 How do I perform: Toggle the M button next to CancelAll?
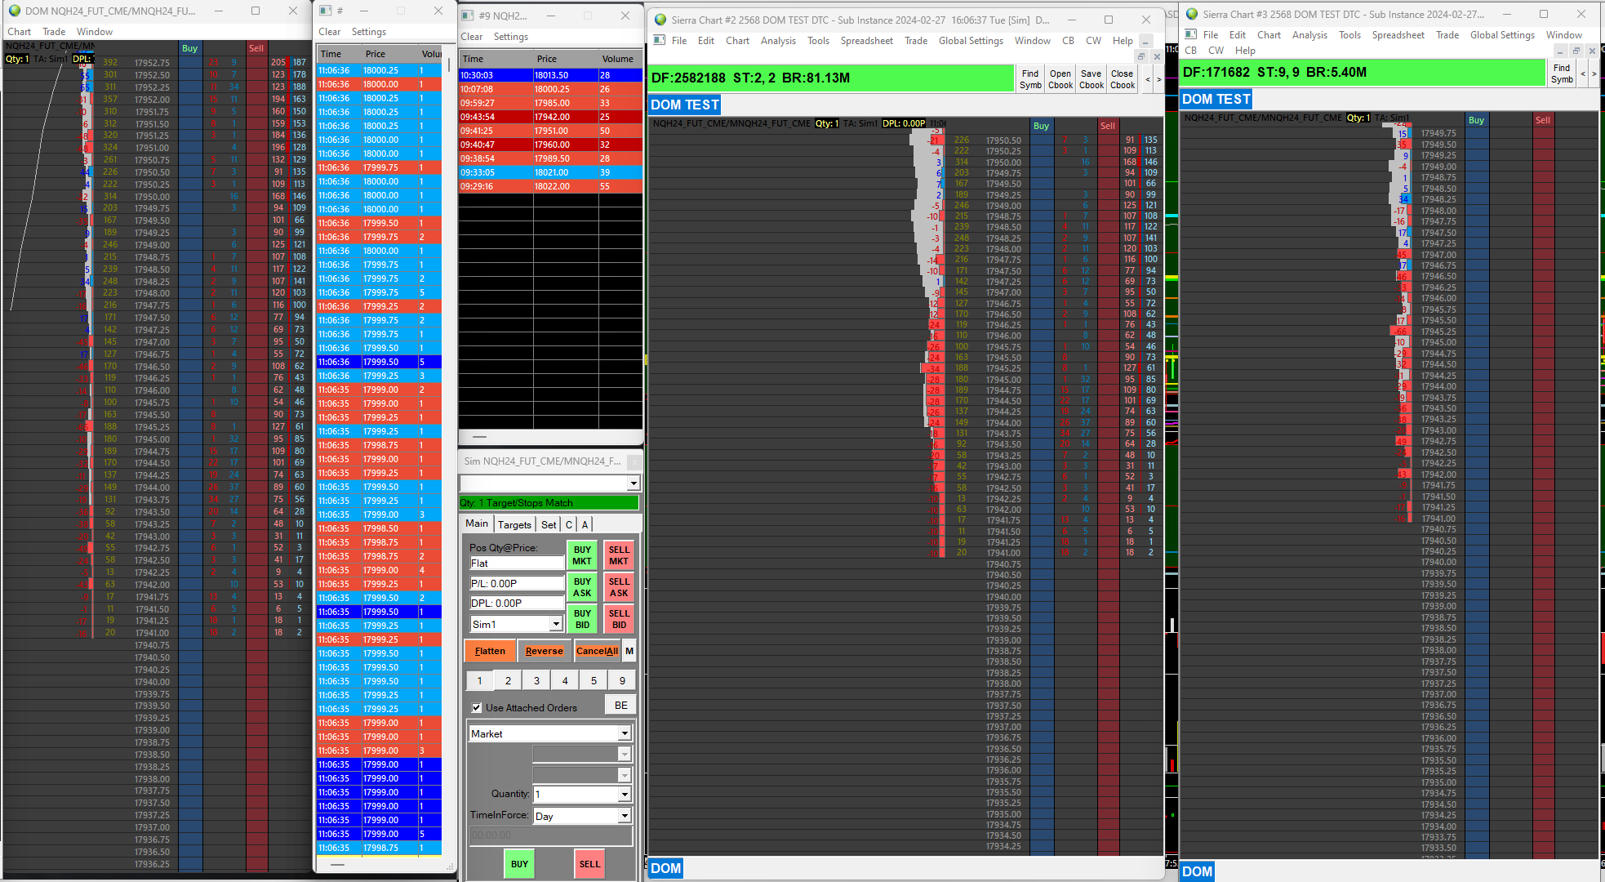[x=629, y=651]
